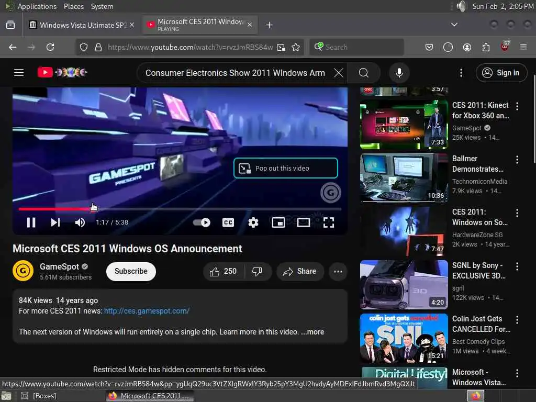The image size is (536, 402).
Task: Switch to miniplayer mode
Action: 278,222
